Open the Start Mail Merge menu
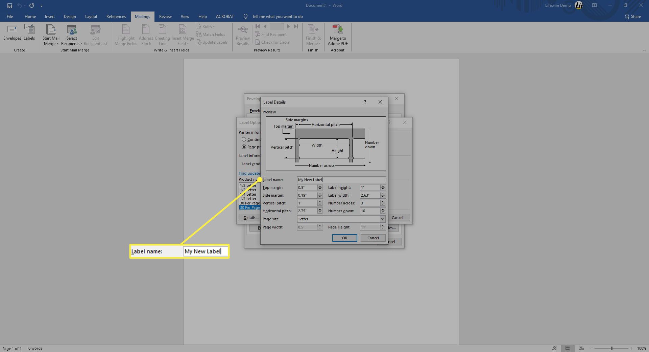The height and width of the screenshot is (352, 649). [51, 35]
